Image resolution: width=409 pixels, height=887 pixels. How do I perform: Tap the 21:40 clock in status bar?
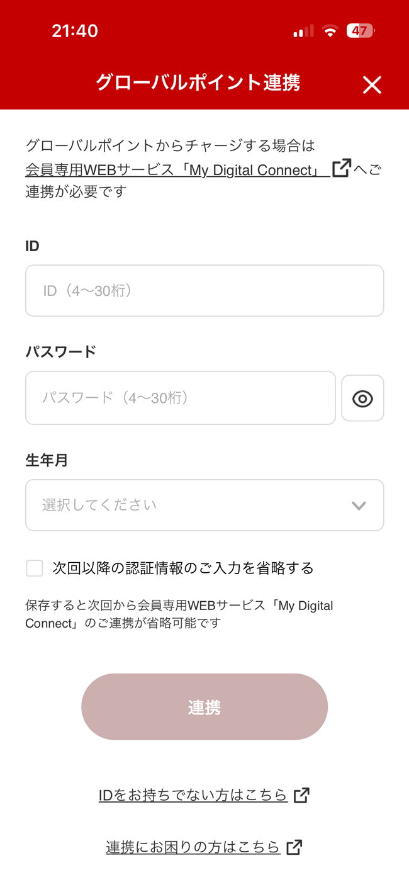click(75, 31)
